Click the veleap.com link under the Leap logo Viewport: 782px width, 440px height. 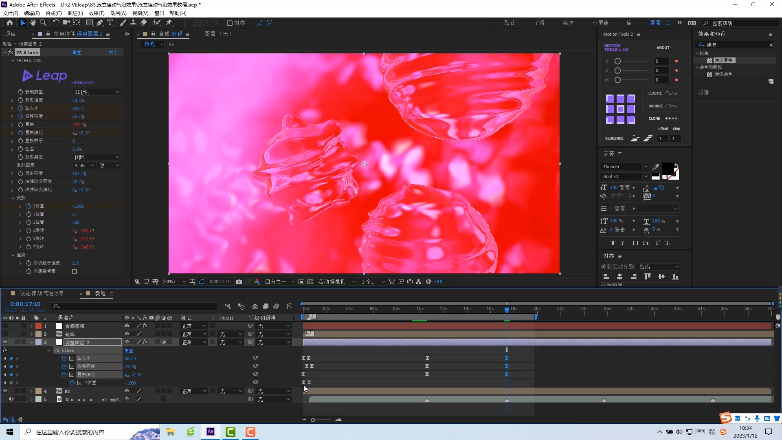click(x=82, y=82)
